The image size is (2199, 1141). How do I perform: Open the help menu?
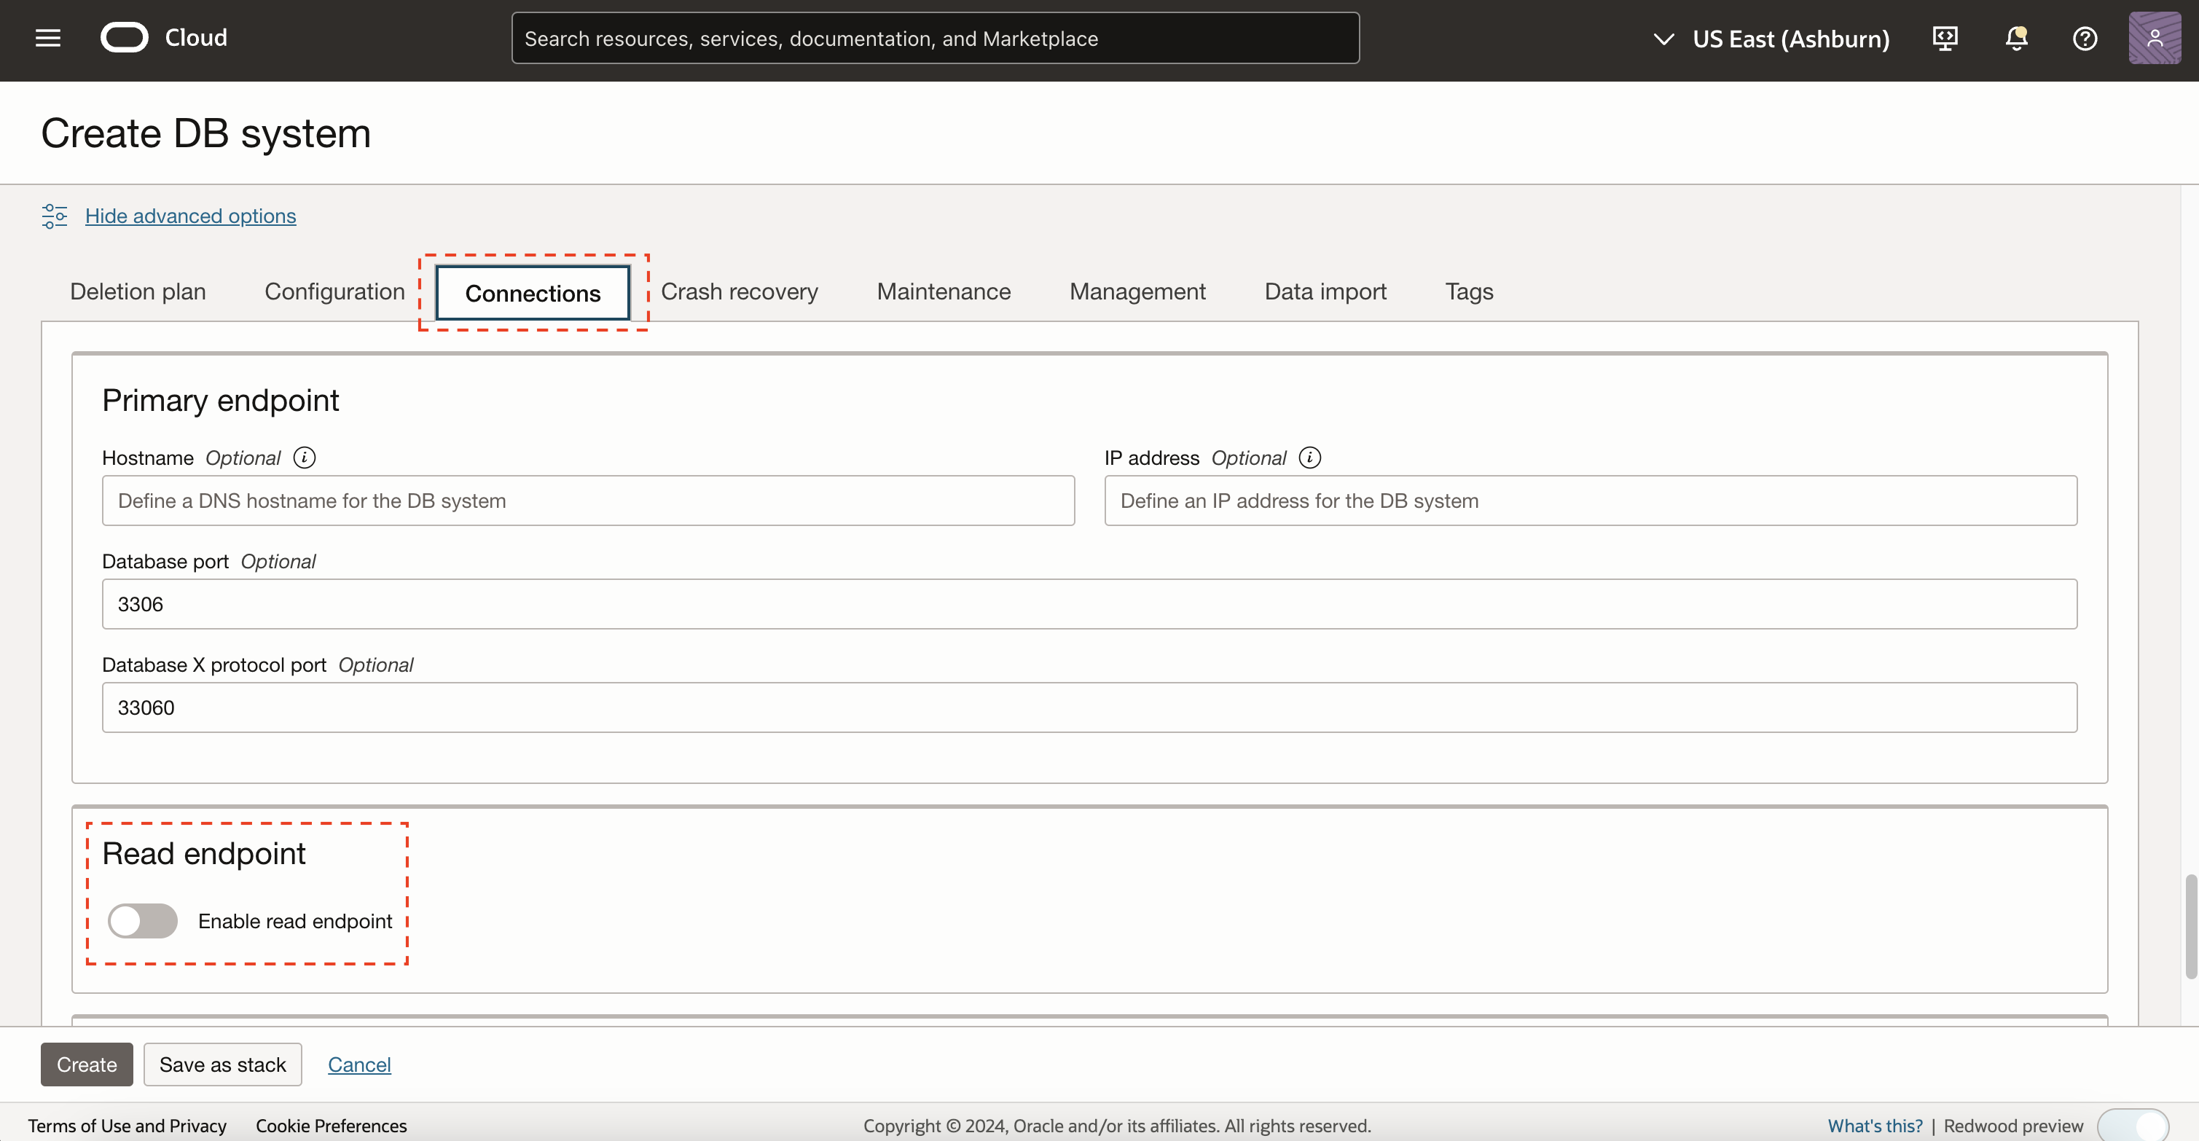[x=2085, y=38]
